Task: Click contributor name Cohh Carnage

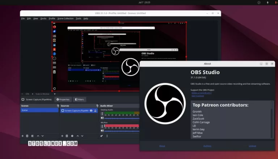Action: 201,122
